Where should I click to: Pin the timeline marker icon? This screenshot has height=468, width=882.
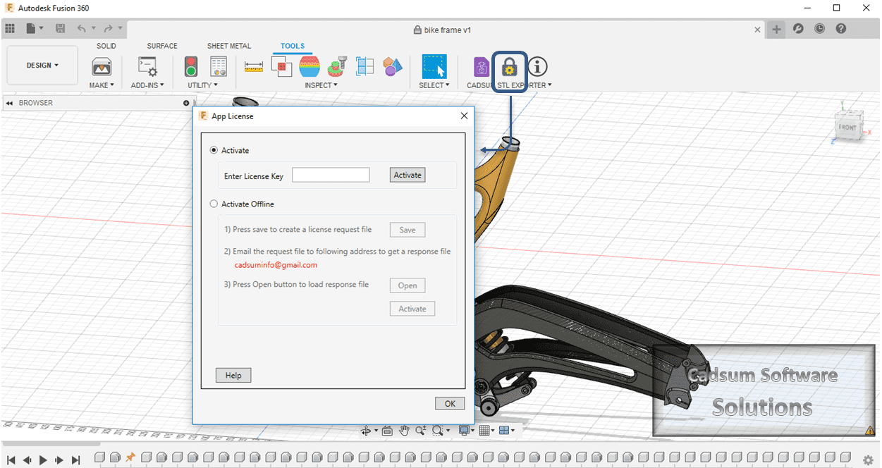tap(129, 457)
